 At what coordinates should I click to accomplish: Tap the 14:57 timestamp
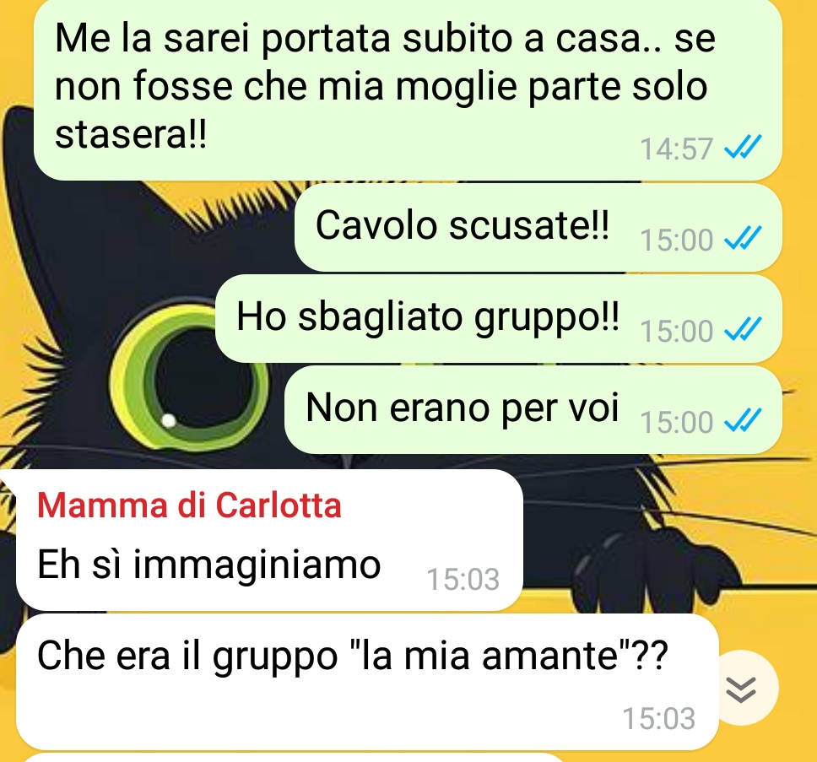tap(676, 149)
